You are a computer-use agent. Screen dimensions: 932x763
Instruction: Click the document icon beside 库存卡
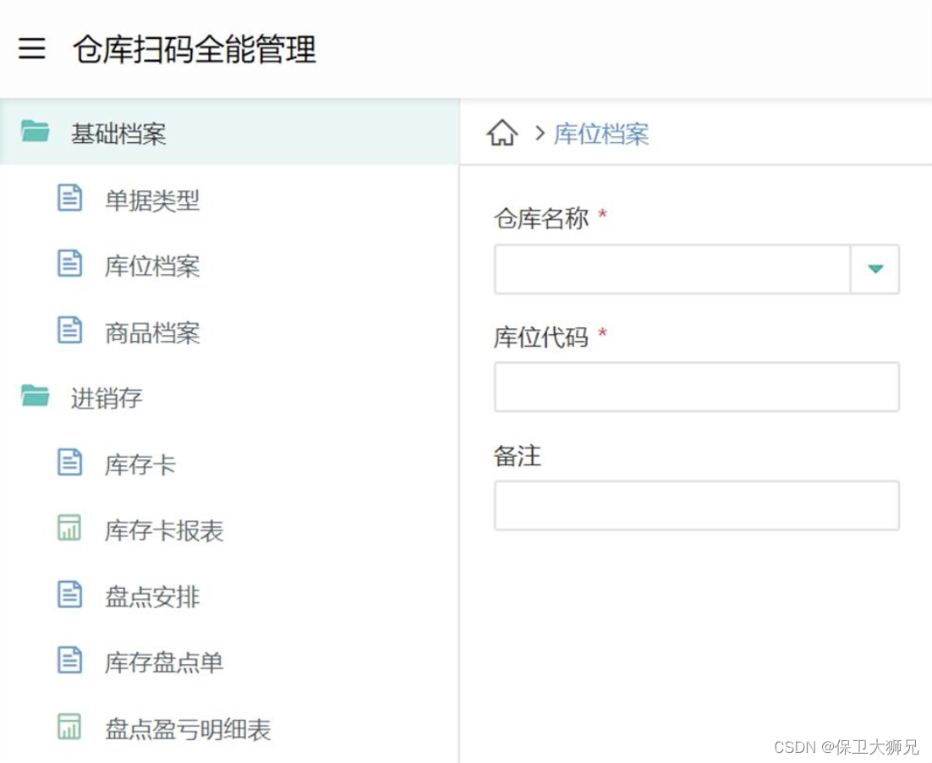69,462
